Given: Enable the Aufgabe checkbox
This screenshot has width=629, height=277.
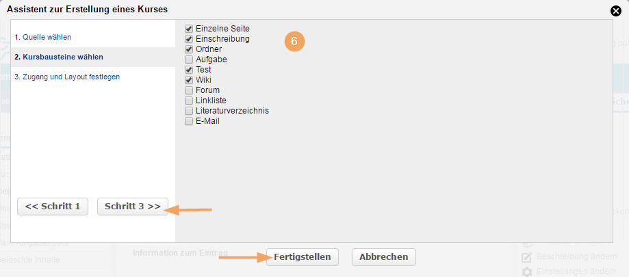Looking at the screenshot, I should tap(189, 60).
